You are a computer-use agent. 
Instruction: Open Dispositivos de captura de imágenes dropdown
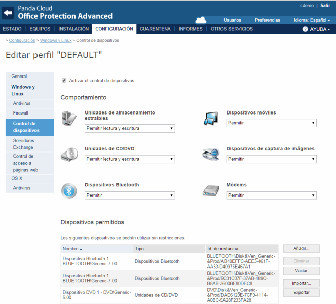(x=272, y=159)
